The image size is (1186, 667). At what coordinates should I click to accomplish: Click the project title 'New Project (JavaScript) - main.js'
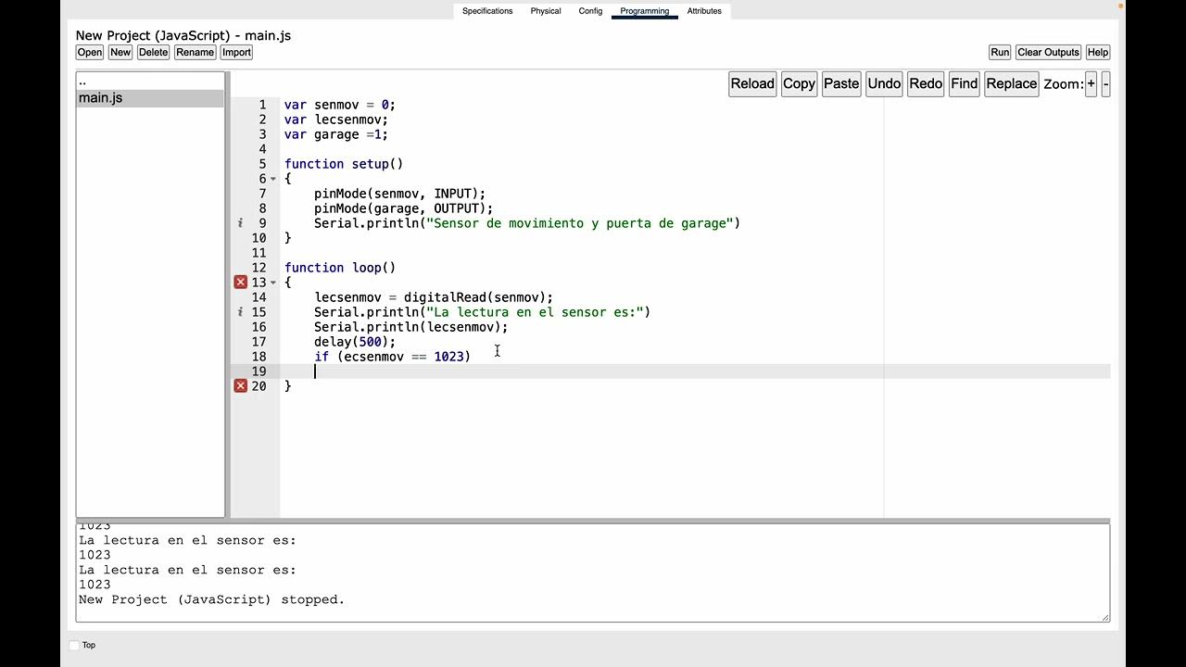(183, 35)
